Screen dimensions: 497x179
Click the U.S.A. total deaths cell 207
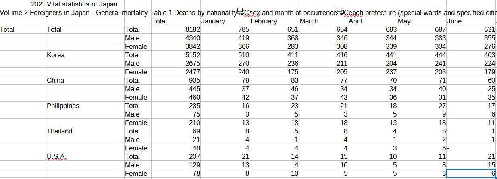coord(175,156)
